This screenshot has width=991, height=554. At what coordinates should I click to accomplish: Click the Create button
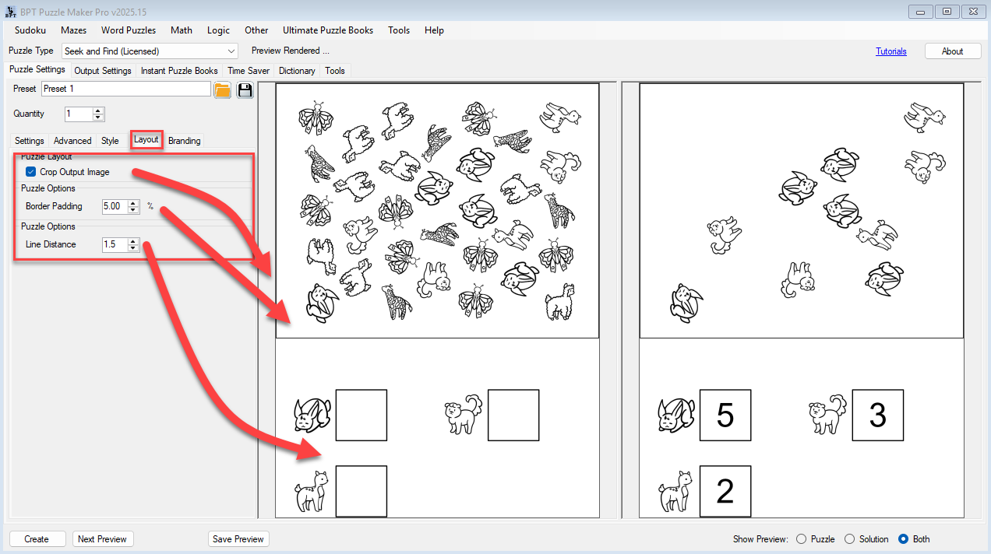coord(37,539)
